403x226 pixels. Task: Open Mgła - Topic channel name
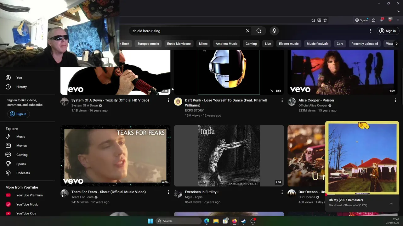(x=194, y=197)
